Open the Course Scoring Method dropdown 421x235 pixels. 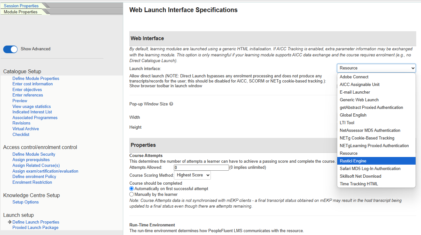click(x=192, y=175)
